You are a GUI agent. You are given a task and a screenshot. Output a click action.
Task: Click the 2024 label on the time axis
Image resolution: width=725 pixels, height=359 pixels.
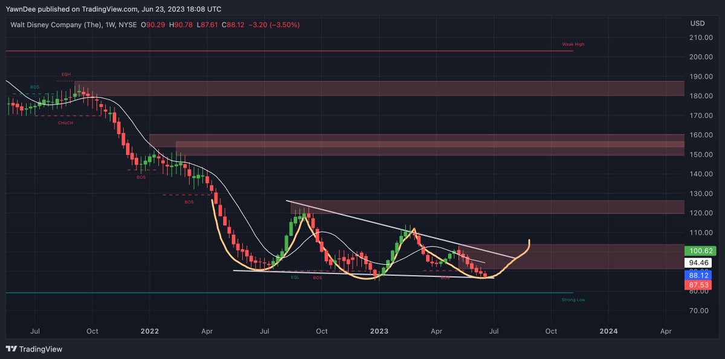coord(608,331)
